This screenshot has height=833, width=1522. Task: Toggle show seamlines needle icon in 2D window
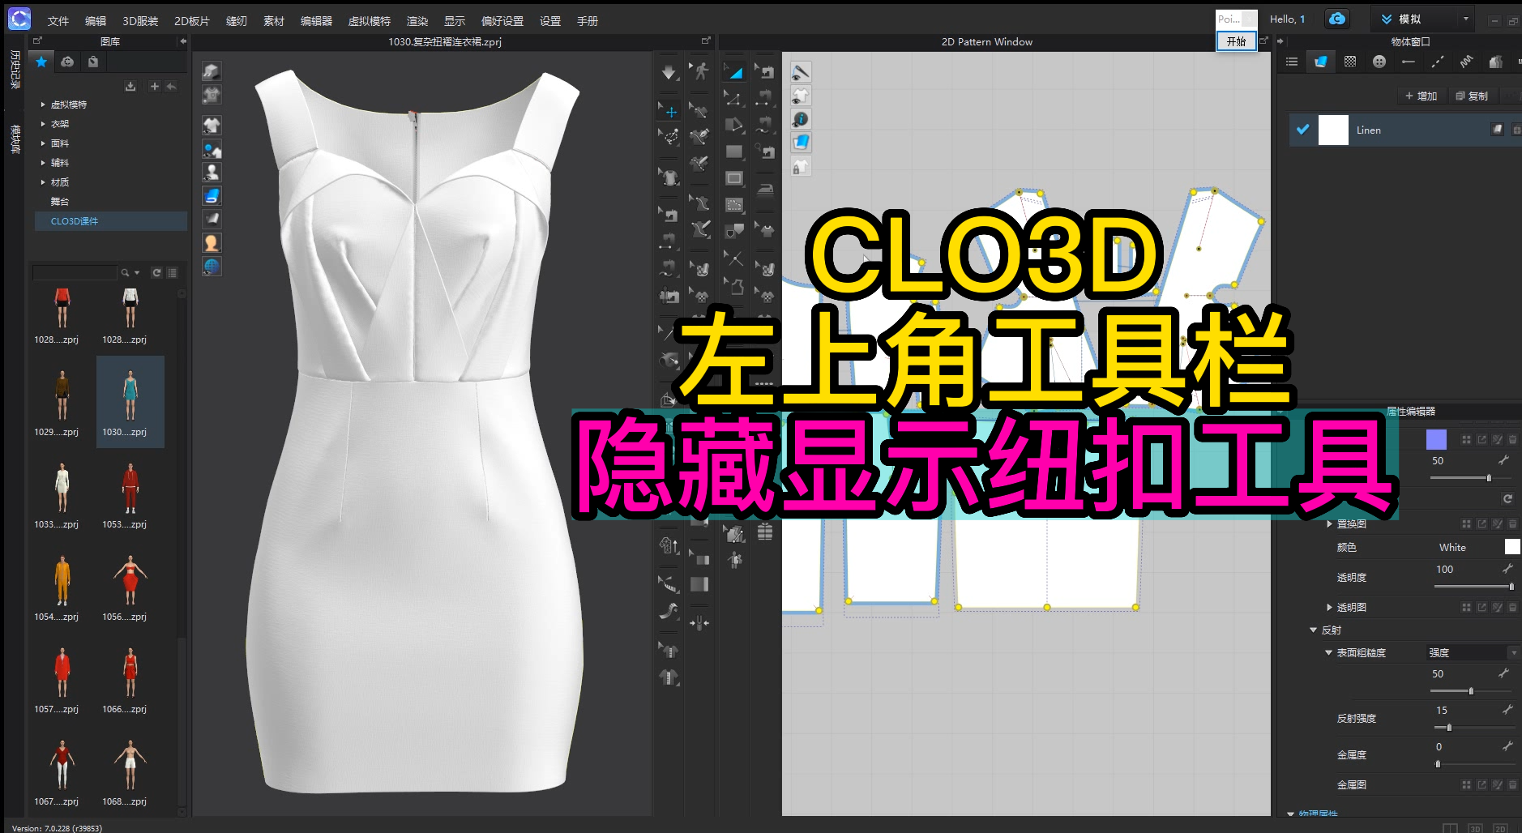tap(801, 72)
